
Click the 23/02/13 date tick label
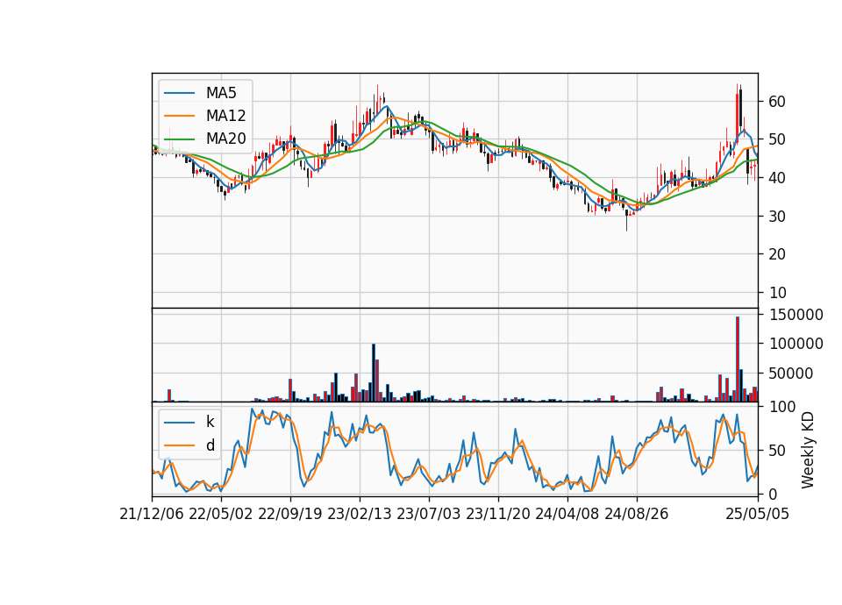[x=360, y=515]
